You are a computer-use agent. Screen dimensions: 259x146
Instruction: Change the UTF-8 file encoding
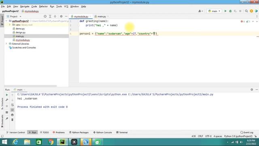(208, 136)
